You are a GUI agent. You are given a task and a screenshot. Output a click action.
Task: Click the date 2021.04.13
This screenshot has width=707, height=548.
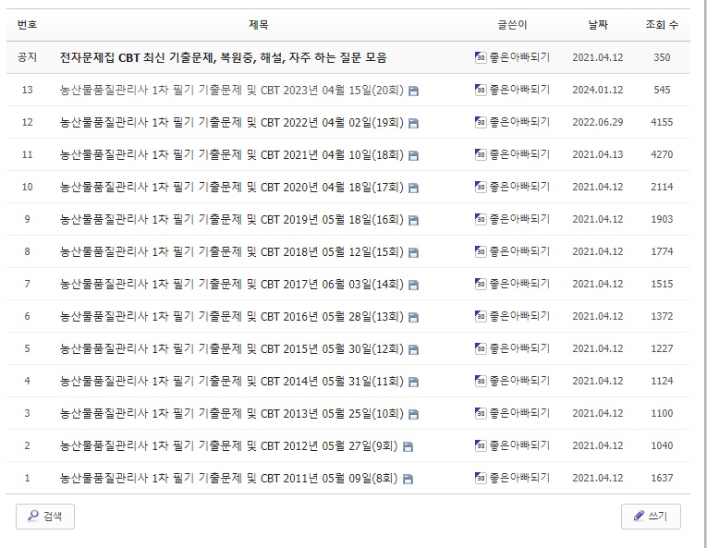tap(598, 154)
